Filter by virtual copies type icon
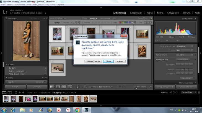202x113 pixels. [x=148, y=22]
